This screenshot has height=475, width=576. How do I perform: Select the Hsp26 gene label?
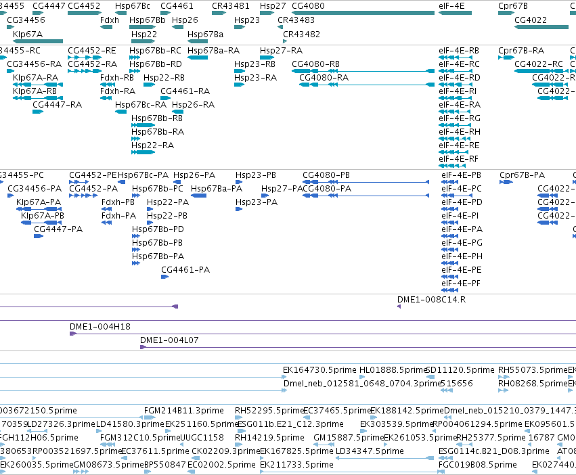click(185, 20)
